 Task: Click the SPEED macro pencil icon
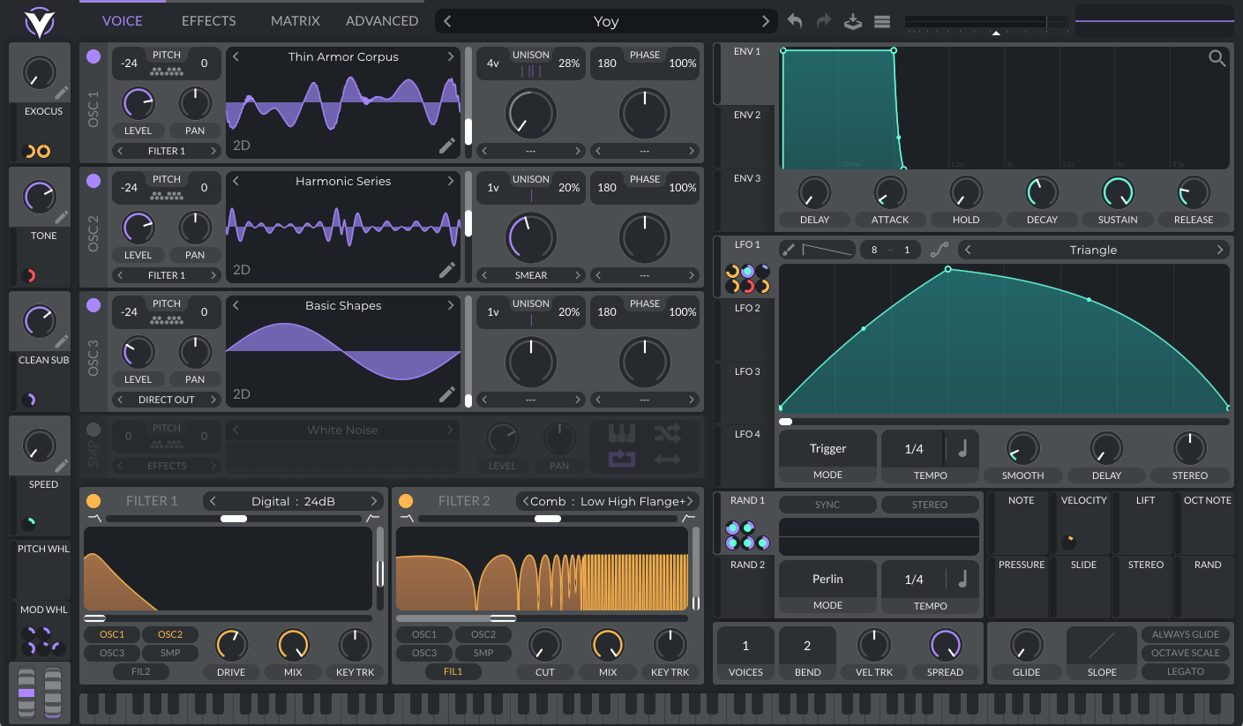(x=61, y=465)
